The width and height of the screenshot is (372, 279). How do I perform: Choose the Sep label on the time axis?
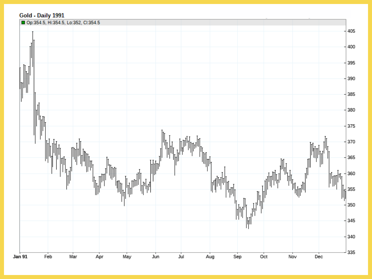(x=237, y=257)
